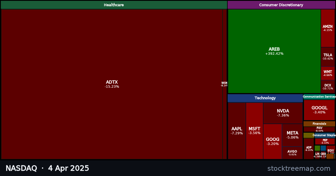Click the AMZN -4.15% tile
This screenshot has height=176, width=336.
pyautogui.click(x=328, y=28)
